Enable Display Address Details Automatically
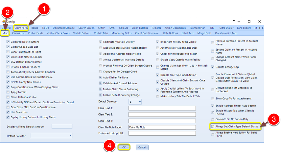This screenshot has width=281, height=152. pyautogui.click(x=100, y=48)
